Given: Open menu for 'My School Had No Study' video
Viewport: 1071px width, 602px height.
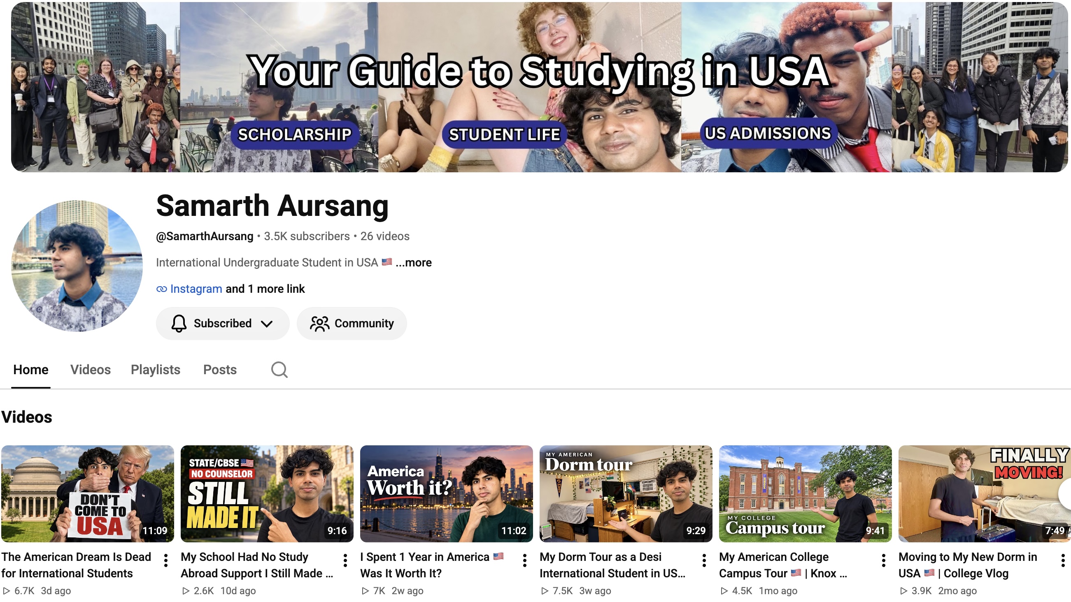Looking at the screenshot, I should (345, 560).
